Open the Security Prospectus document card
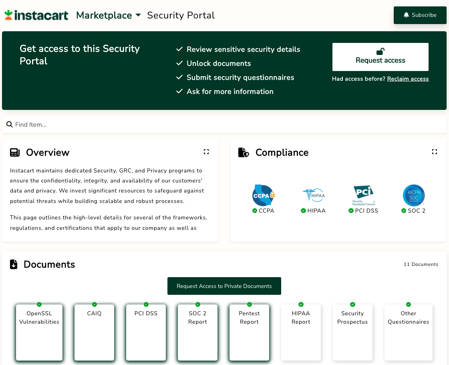The width and height of the screenshot is (449, 365). [352, 333]
